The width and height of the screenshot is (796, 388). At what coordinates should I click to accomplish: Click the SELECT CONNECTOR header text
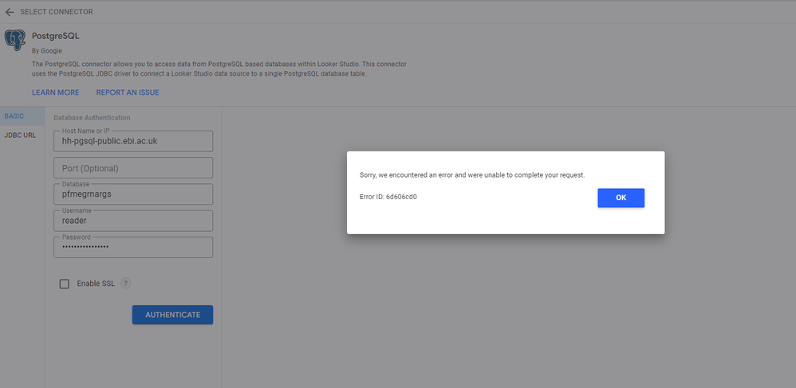[57, 12]
